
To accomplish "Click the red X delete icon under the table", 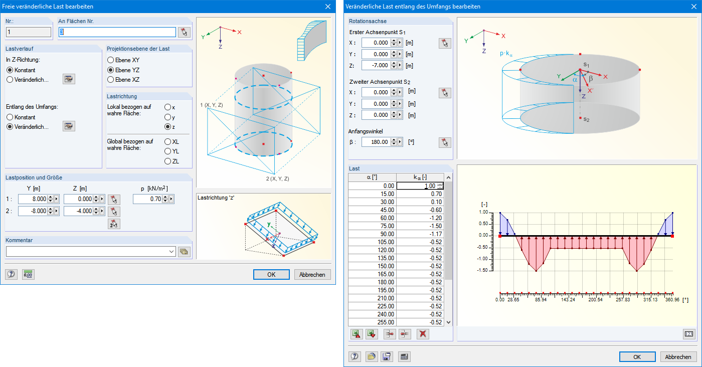I will 423,334.
